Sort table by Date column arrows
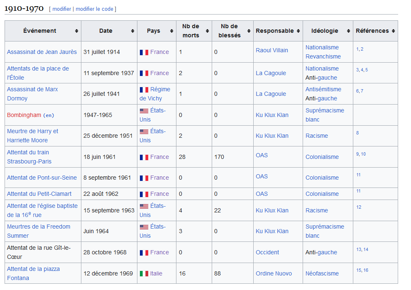This screenshot has height=290, width=411. click(x=133, y=31)
